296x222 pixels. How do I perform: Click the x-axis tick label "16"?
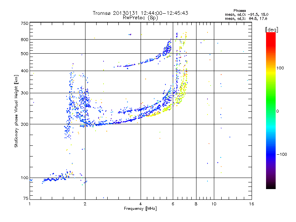[x=252, y=204]
